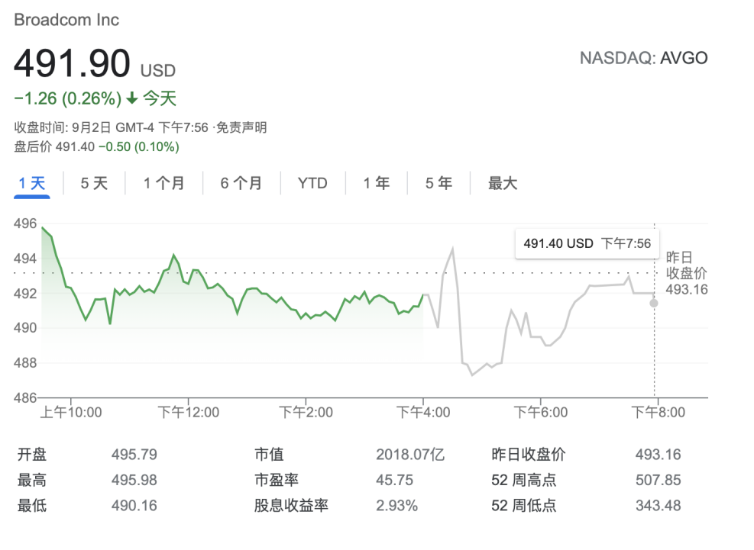
Task: Click the 免责声明 disclaimer link
Action: coord(241,127)
